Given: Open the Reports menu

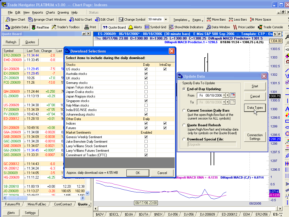Looking at the screenshot, I should click(x=38, y=12).
